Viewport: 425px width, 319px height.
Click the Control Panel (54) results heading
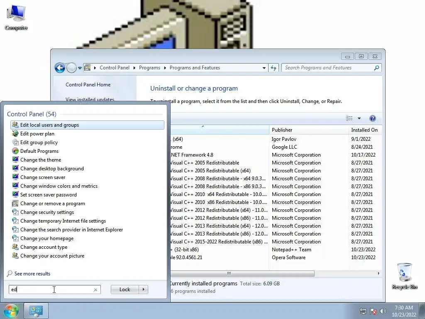pos(32,114)
